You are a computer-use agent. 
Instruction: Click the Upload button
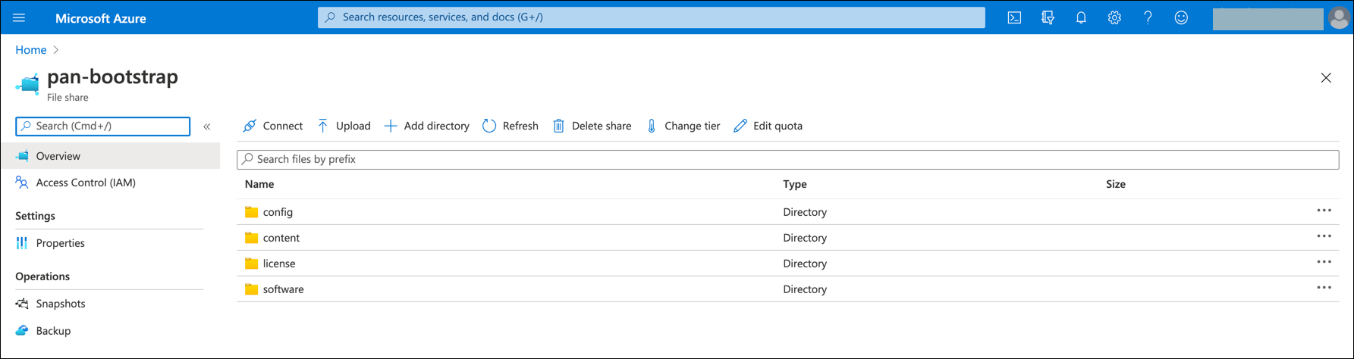pos(344,126)
